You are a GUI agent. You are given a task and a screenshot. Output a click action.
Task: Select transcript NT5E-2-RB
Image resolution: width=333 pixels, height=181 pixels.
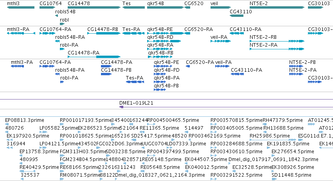click(277, 41)
